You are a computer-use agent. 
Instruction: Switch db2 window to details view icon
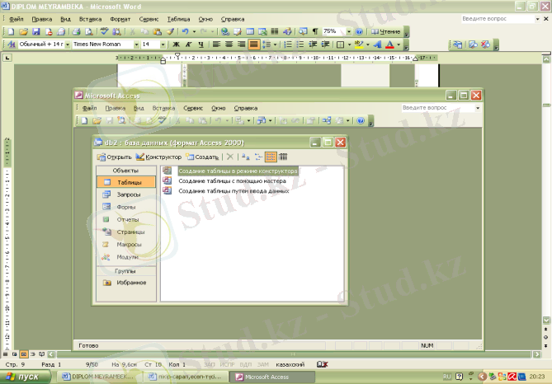[283, 157]
